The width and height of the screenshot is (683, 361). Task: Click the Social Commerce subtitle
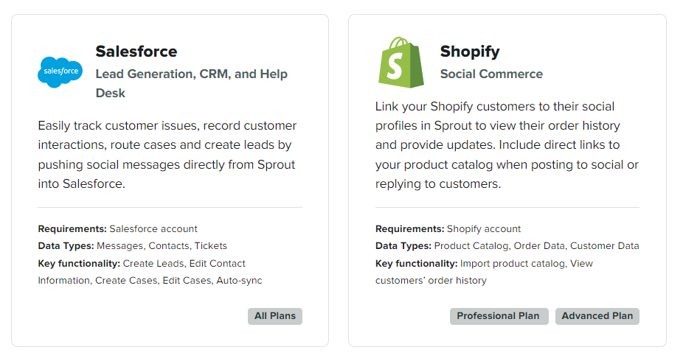491,74
